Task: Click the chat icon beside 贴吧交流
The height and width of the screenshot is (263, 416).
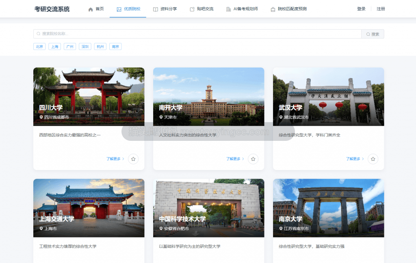Action: coord(192,9)
